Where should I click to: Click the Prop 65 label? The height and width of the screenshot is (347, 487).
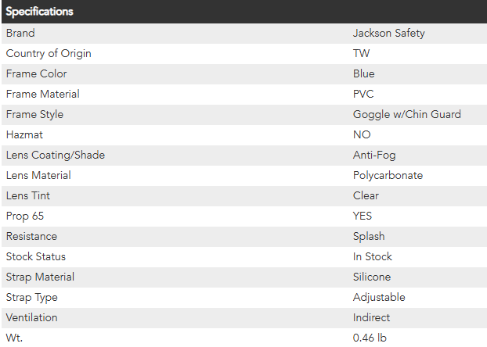pyautogui.click(x=25, y=216)
